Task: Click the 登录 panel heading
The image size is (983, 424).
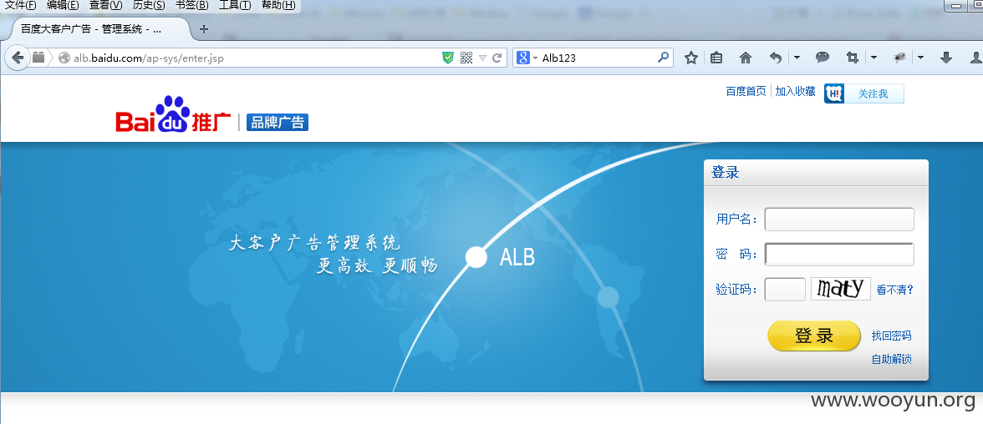Action: [x=726, y=172]
